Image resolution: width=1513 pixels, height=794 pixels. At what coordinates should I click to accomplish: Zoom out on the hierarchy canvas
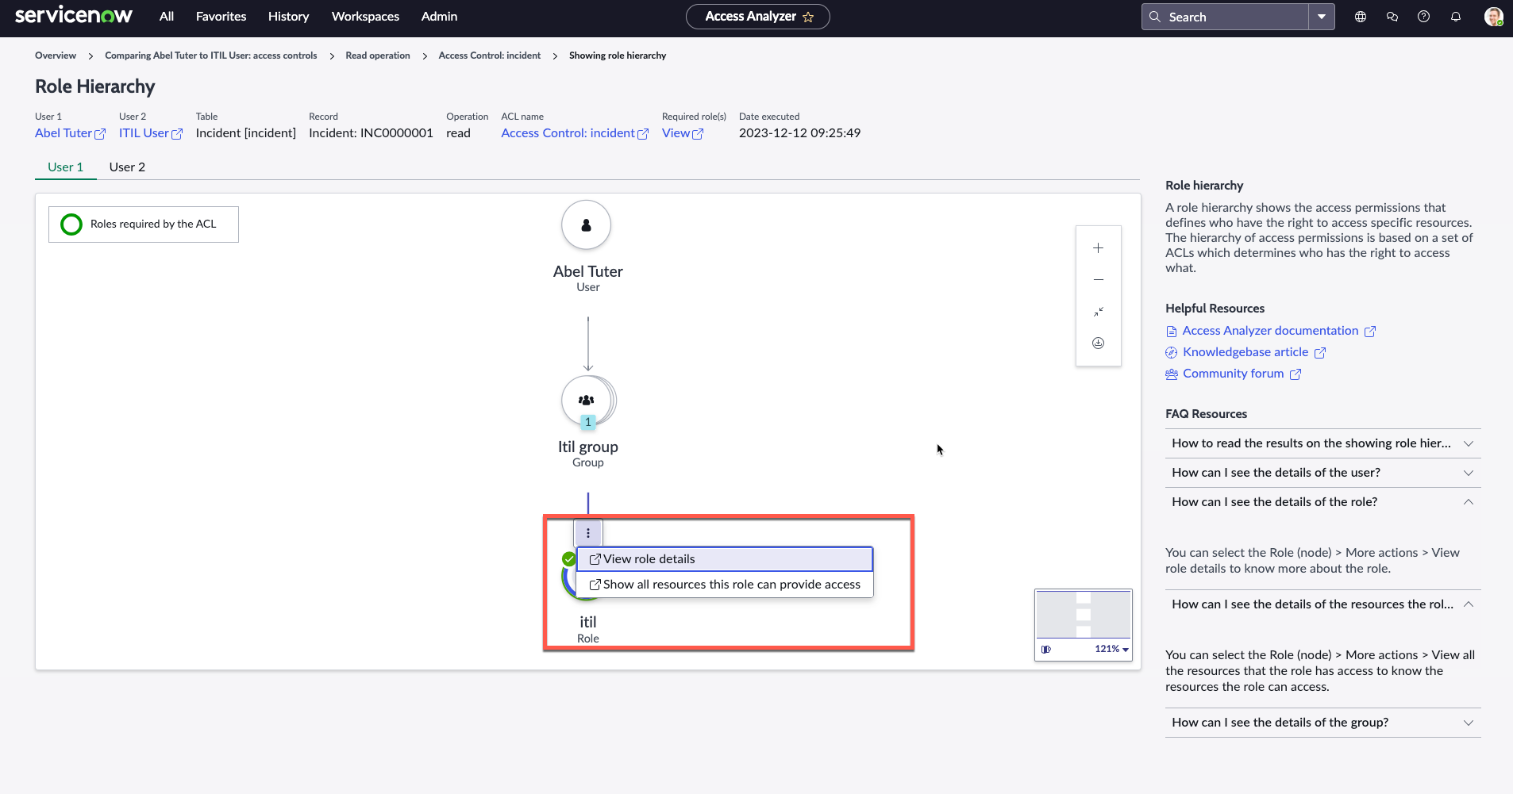1099,280
